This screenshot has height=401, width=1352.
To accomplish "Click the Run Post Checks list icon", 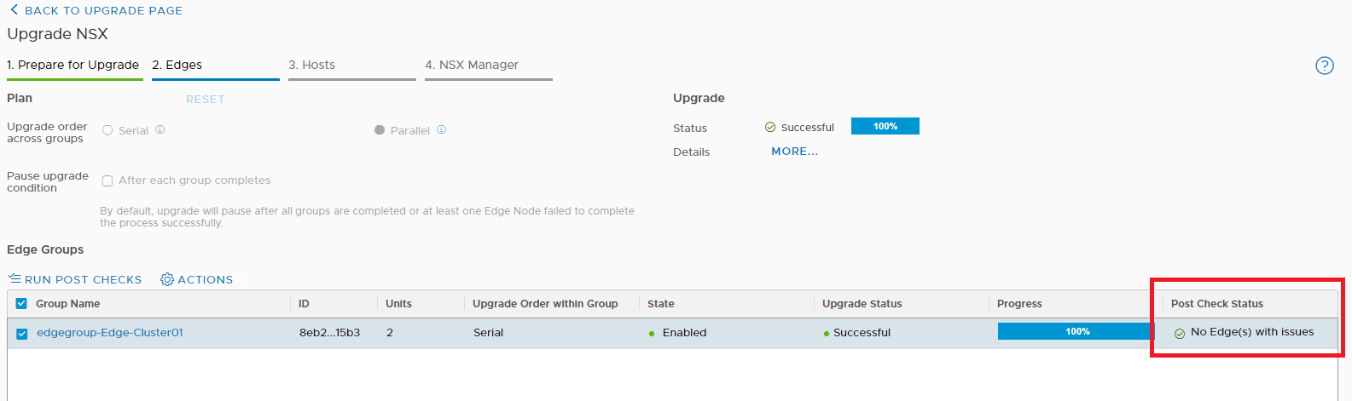I will pos(15,279).
